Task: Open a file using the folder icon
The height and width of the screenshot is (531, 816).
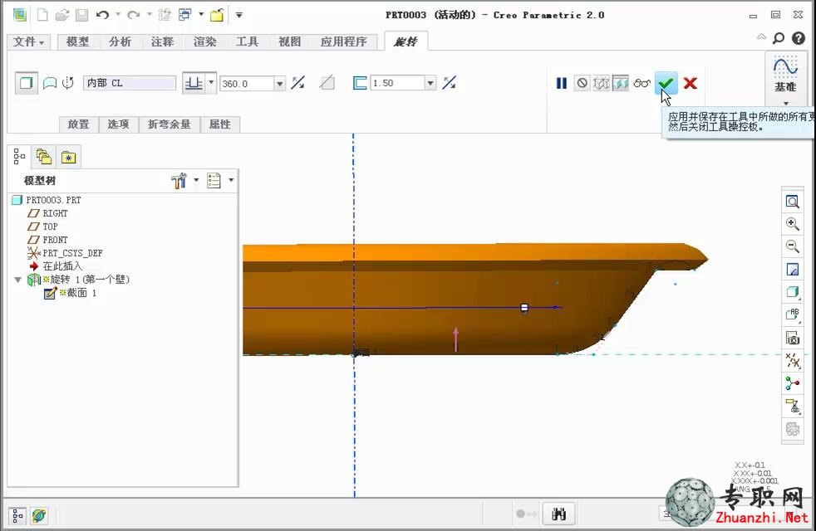Action: [x=62, y=15]
